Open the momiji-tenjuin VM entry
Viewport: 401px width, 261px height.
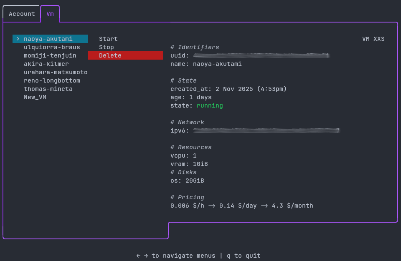click(x=50, y=55)
